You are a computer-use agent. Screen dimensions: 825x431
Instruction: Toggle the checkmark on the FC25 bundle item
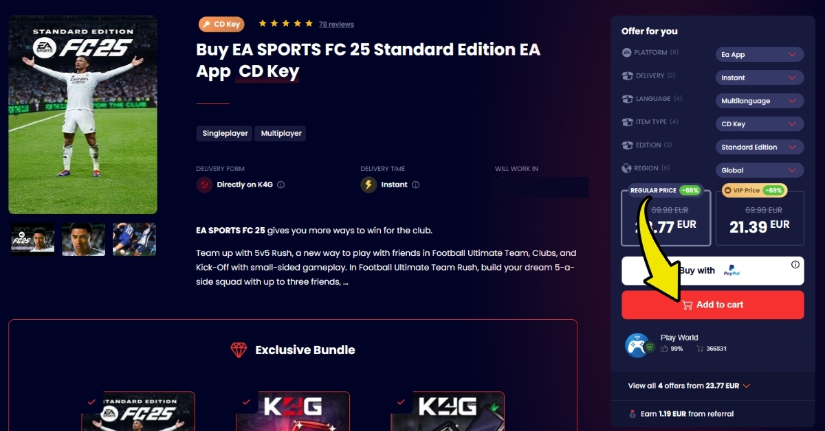[x=92, y=401]
